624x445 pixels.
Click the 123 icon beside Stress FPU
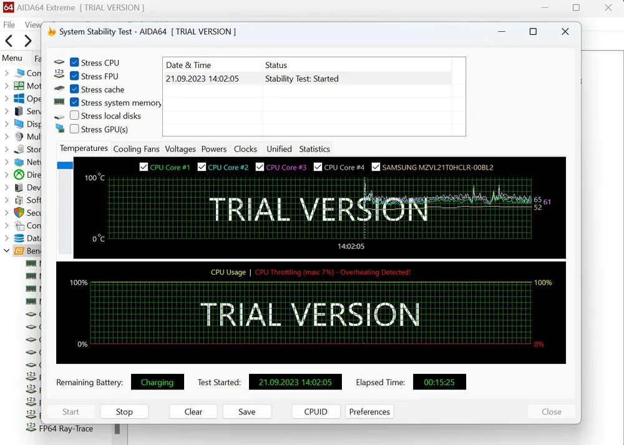59,74
